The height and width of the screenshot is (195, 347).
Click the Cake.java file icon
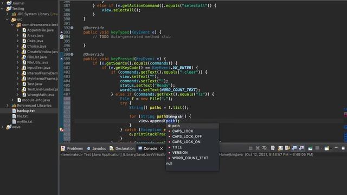[24, 41]
